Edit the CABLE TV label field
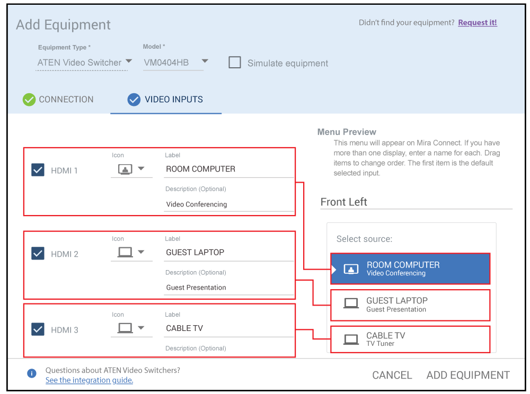 [x=229, y=328]
